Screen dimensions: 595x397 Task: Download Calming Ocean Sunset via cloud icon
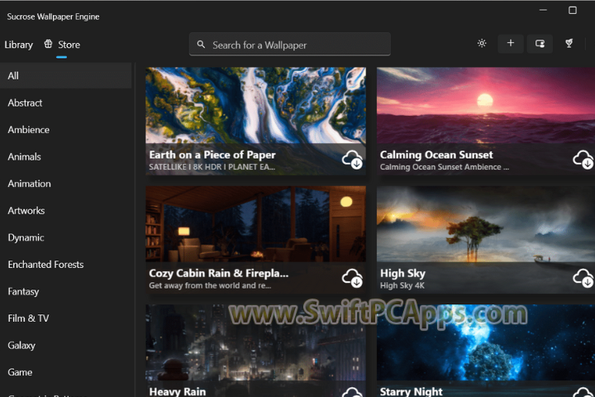coord(583,160)
